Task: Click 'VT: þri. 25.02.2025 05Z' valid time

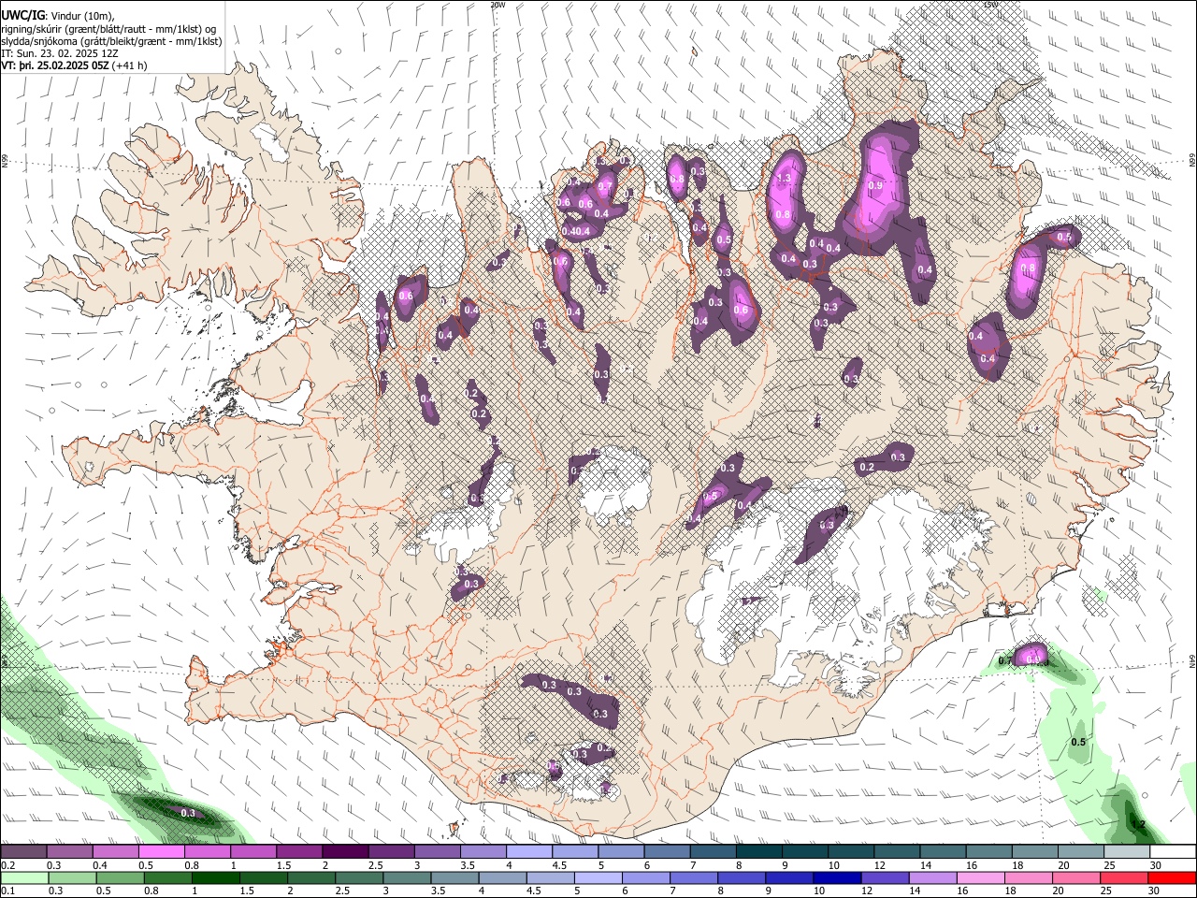Action: click(55, 66)
